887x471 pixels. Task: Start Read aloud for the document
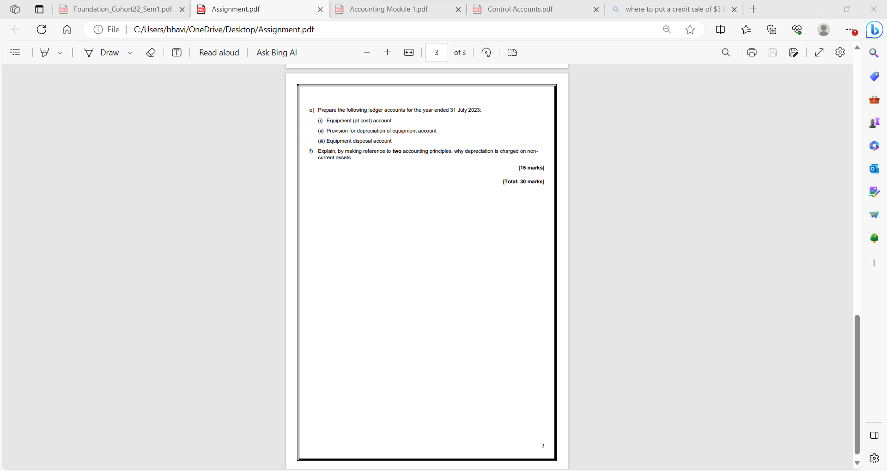coord(219,52)
